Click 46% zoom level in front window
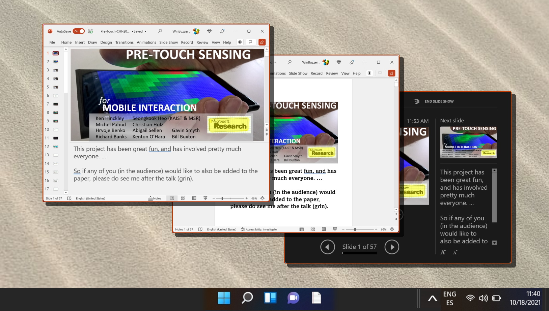 pyautogui.click(x=254, y=198)
